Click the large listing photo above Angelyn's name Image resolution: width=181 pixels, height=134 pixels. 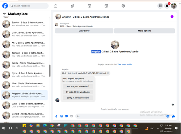click(115, 45)
